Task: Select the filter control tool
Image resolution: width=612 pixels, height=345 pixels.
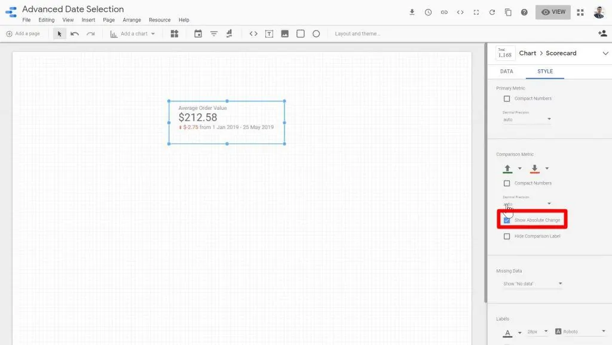Action: click(213, 33)
